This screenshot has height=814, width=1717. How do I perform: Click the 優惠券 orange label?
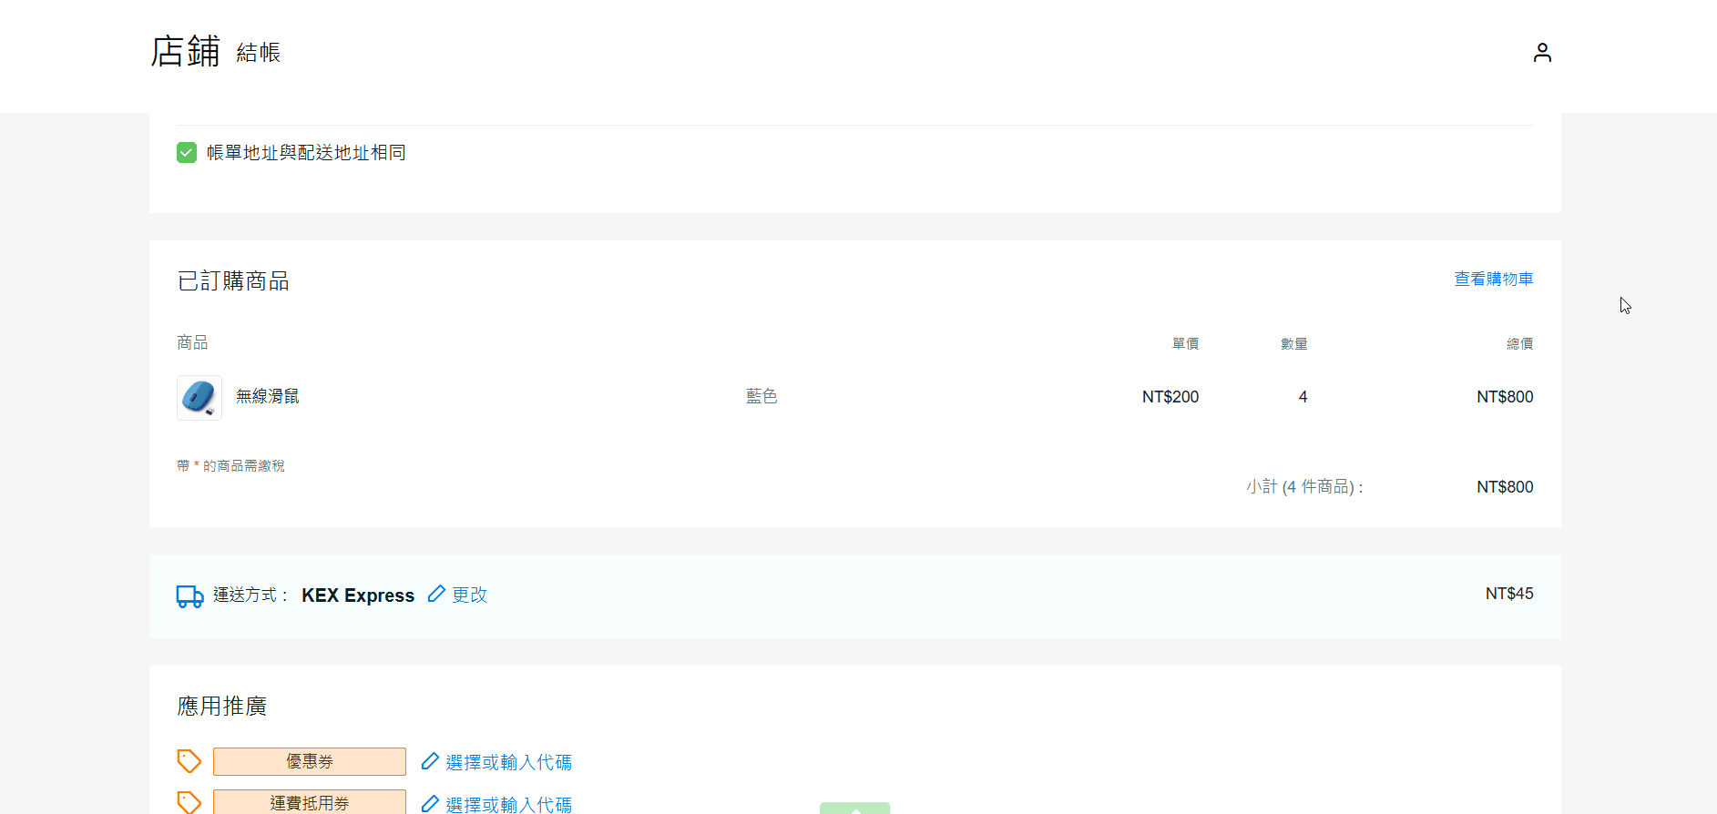point(310,761)
